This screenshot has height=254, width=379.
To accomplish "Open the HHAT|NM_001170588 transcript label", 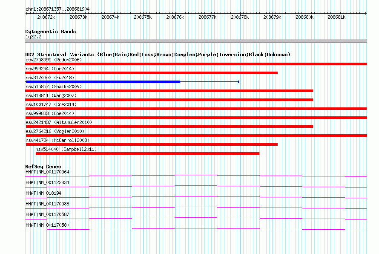I will (x=47, y=204).
